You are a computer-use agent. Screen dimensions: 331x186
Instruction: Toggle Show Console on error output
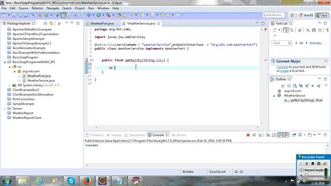tap(286, 135)
